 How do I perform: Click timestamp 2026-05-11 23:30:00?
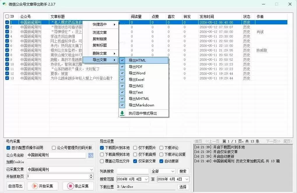coord(216,36)
